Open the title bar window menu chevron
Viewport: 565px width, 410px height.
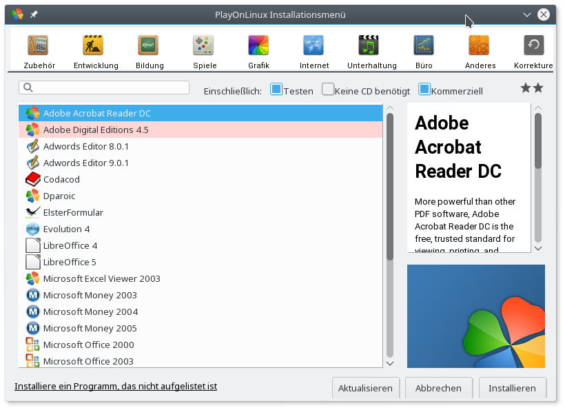coord(527,14)
